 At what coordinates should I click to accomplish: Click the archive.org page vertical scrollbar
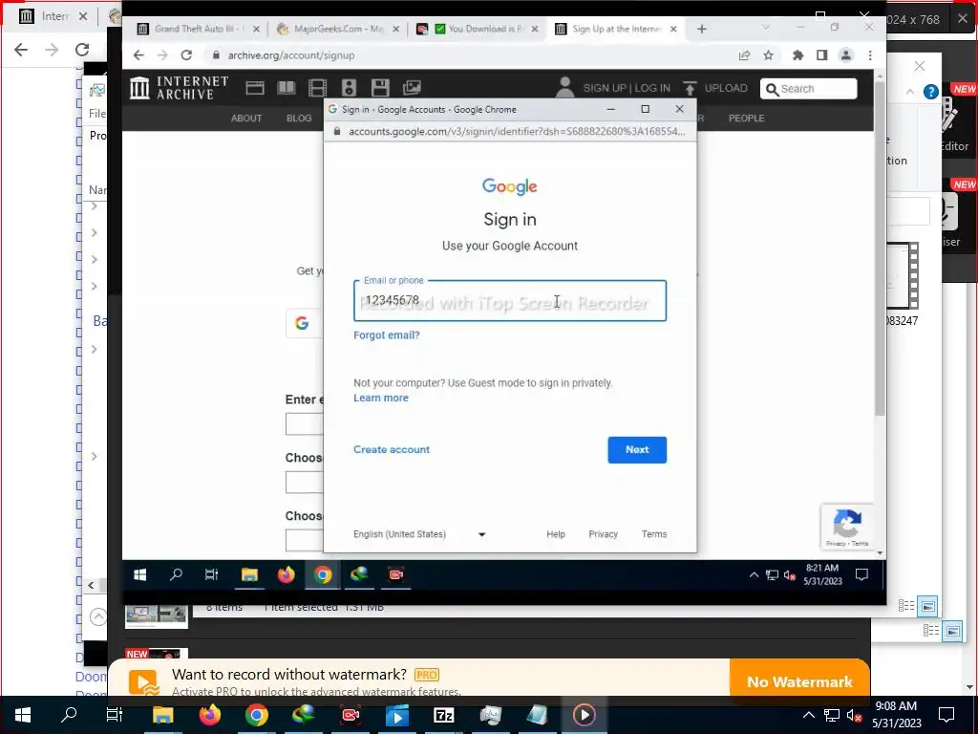click(x=880, y=249)
